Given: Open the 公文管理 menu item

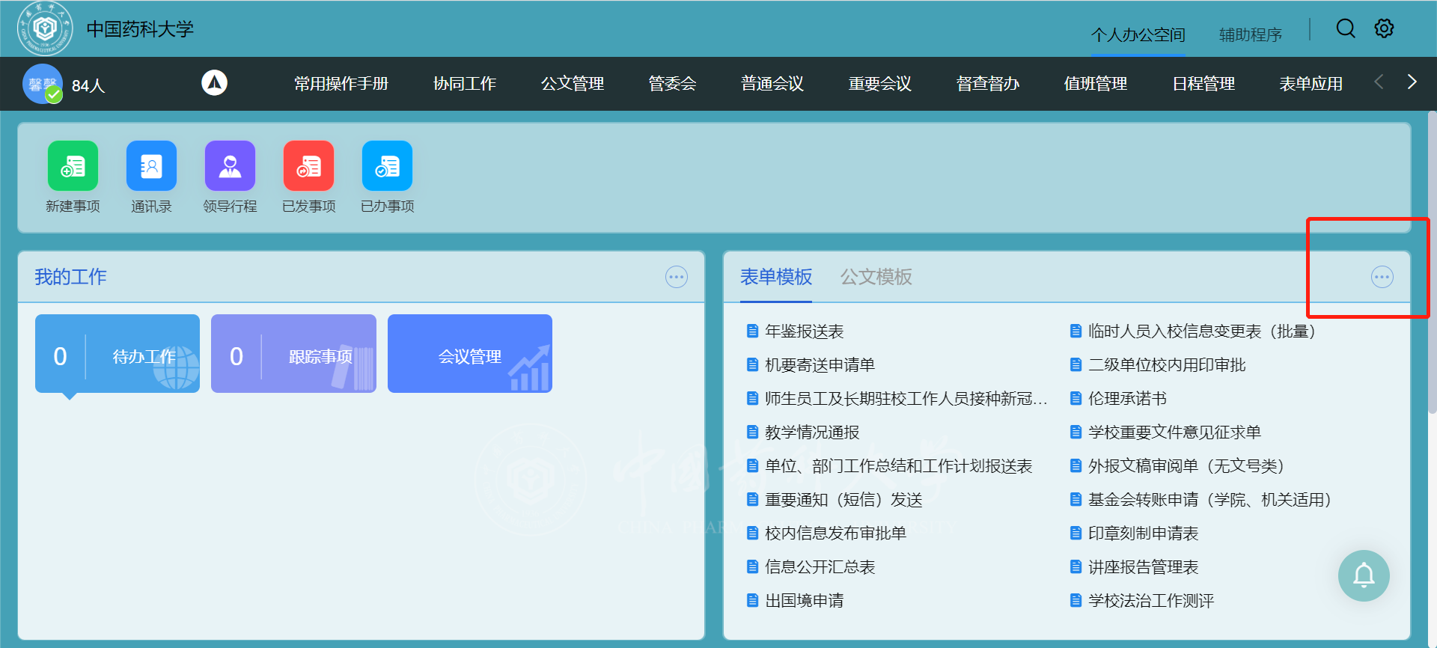Looking at the screenshot, I should pos(572,84).
